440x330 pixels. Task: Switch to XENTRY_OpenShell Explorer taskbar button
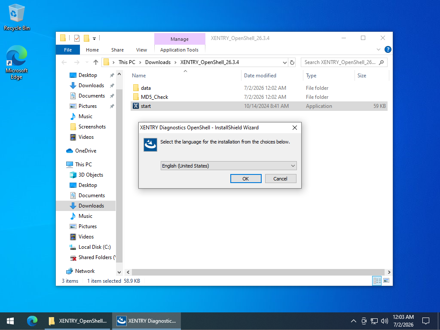[78, 321]
